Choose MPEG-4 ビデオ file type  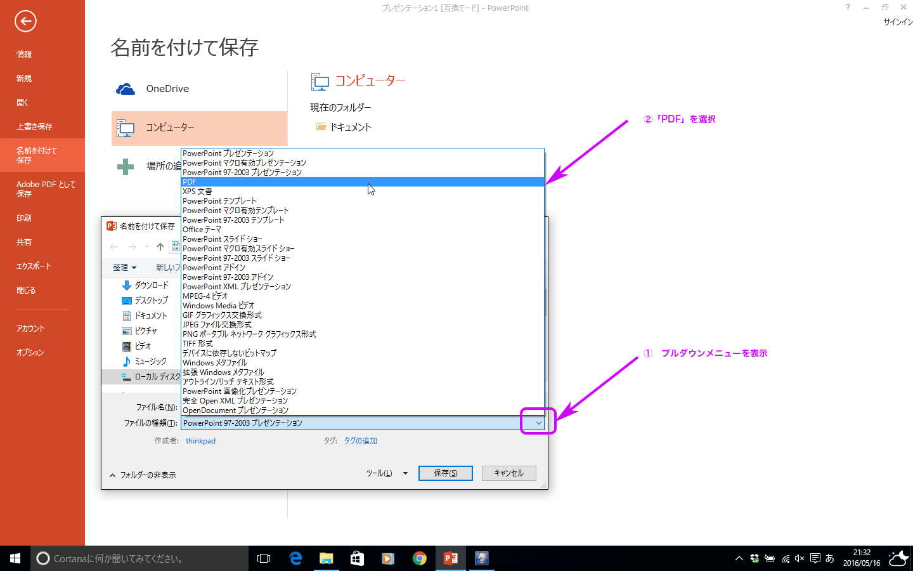363,296
